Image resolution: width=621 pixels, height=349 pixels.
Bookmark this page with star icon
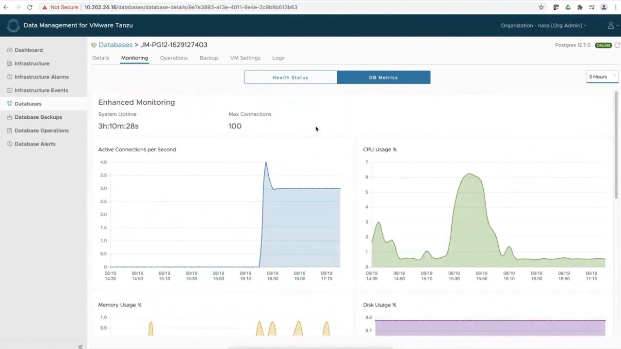pos(541,7)
